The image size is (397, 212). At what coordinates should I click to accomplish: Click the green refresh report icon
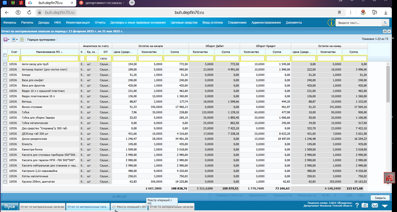pyautogui.click(x=22, y=39)
